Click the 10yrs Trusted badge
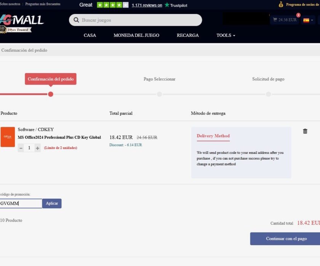Image resolution: width=320 pixels, height=266 pixels. coord(16,30)
